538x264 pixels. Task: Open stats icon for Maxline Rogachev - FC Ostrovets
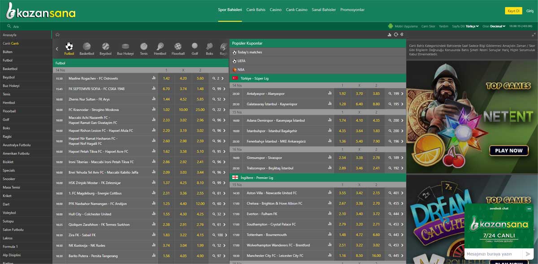click(154, 78)
